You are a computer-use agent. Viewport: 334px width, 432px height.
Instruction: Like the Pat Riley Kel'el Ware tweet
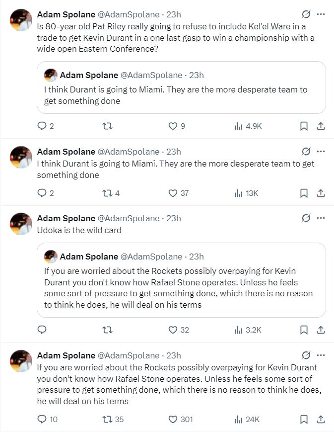(x=173, y=126)
